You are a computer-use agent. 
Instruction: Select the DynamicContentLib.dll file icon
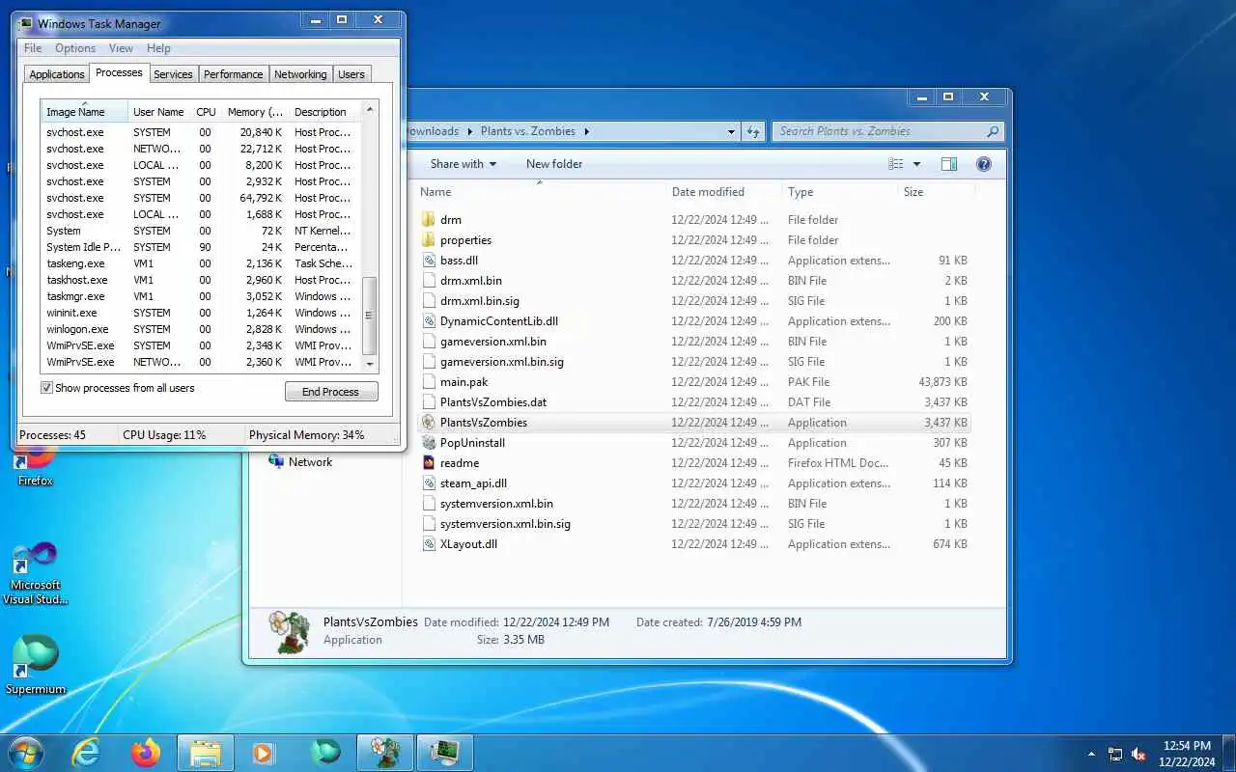(430, 321)
